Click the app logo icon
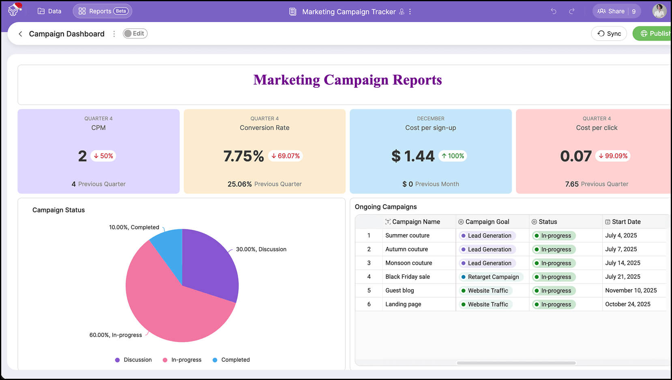Image resolution: width=672 pixels, height=380 pixels. (15, 10)
